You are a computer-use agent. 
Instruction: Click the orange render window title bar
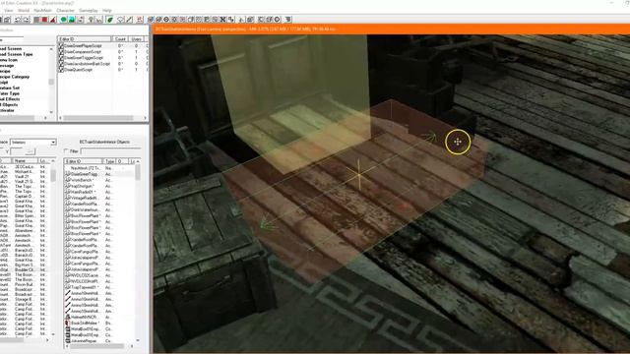(x=391, y=29)
